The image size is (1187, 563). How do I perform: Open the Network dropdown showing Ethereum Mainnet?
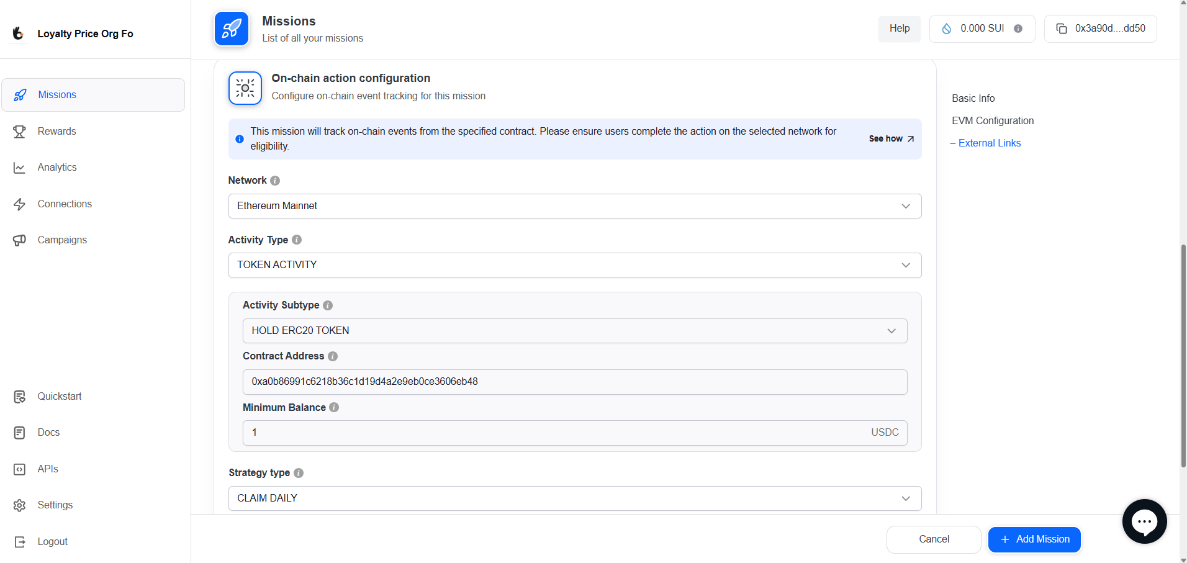pyautogui.click(x=575, y=206)
